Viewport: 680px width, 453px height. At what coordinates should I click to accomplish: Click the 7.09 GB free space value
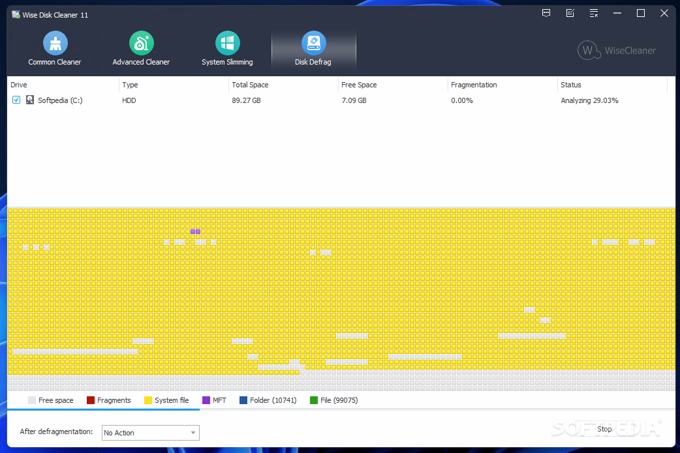coord(354,100)
